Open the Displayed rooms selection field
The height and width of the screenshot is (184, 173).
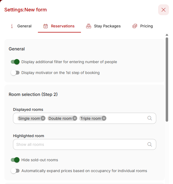[84, 118]
